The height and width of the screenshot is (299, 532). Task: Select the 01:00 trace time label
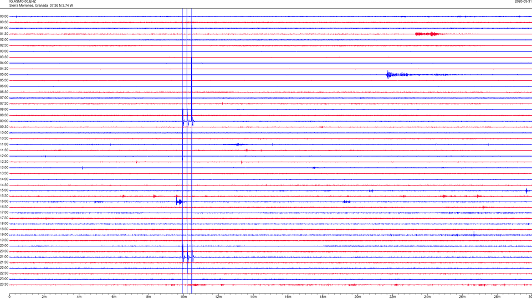coord(4,28)
